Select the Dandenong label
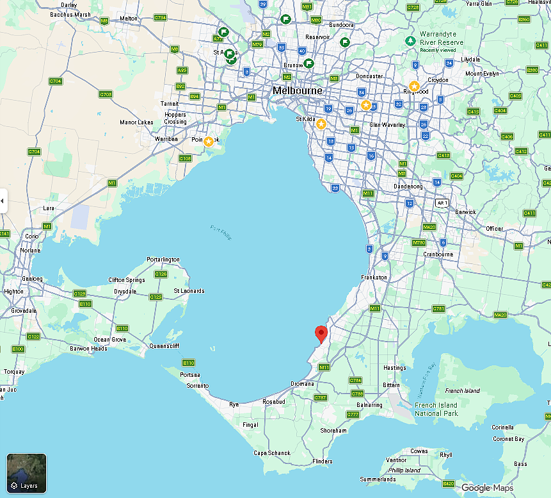This screenshot has width=551, height=498. pyautogui.click(x=408, y=187)
